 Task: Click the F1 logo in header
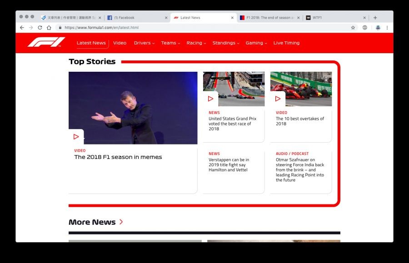(46, 42)
